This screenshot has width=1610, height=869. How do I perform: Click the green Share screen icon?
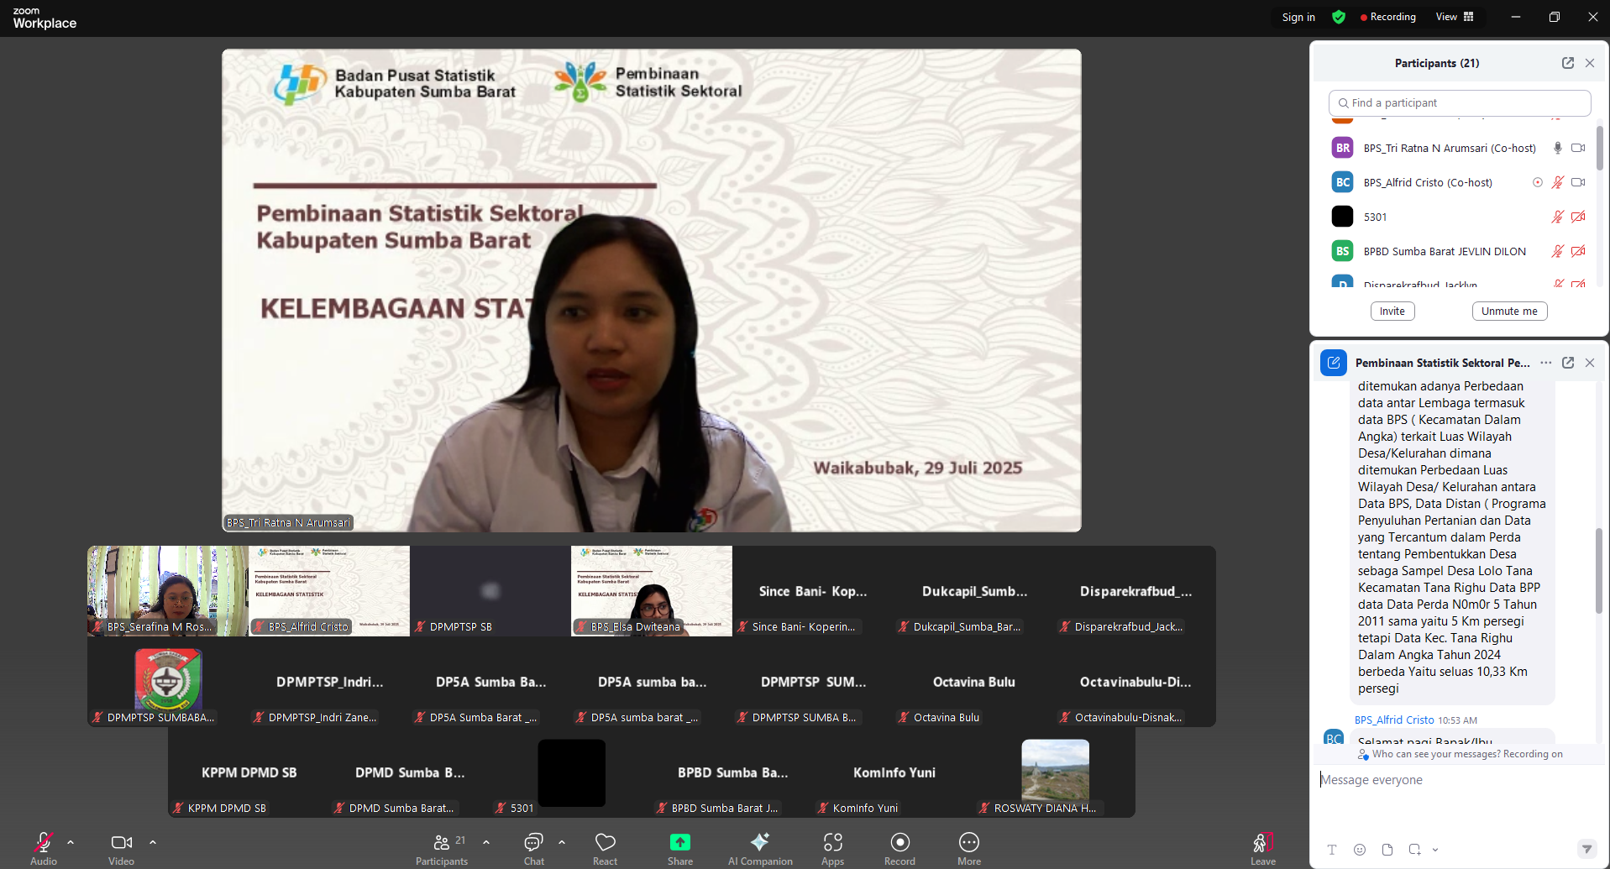tap(679, 842)
